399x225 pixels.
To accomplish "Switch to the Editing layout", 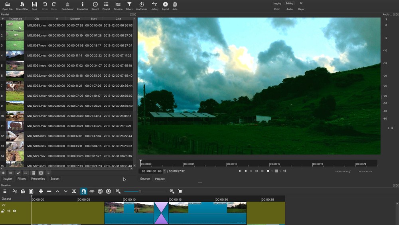I will click(x=289, y=3).
